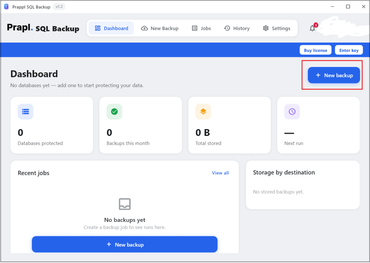Click the Next run label

click(x=294, y=143)
